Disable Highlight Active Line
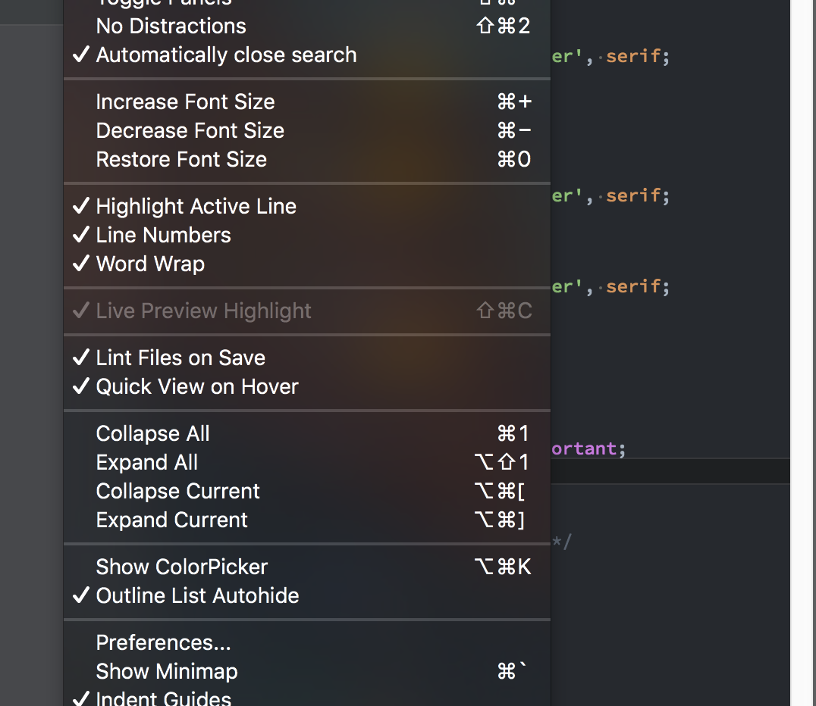This screenshot has height=706, width=816. (195, 206)
